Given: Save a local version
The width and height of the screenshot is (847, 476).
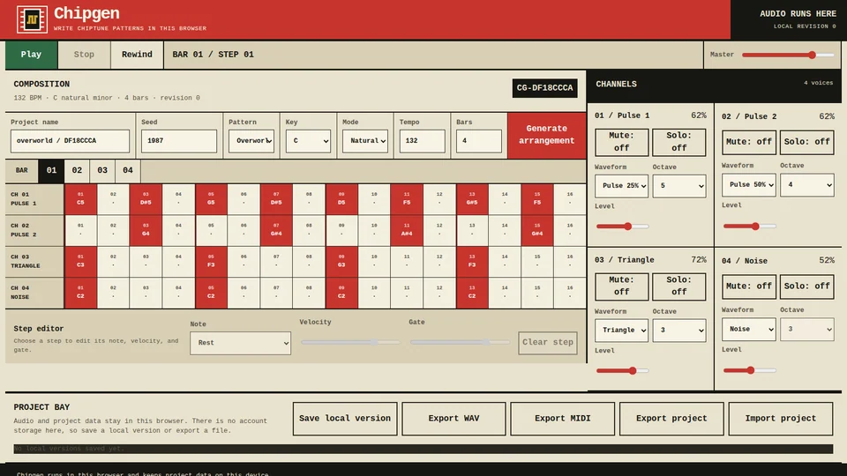Looking at the screenshot, I should coord(345,419).
